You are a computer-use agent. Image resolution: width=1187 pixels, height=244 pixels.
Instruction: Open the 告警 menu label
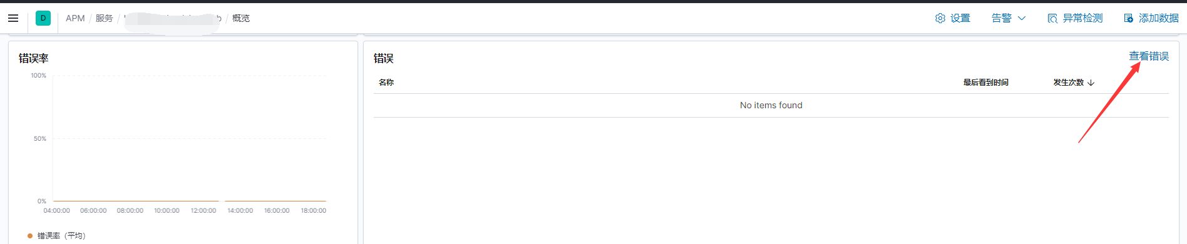1002,18
